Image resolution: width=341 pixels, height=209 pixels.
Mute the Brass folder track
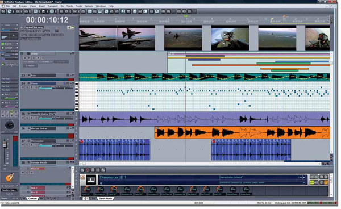pos(29,58)
